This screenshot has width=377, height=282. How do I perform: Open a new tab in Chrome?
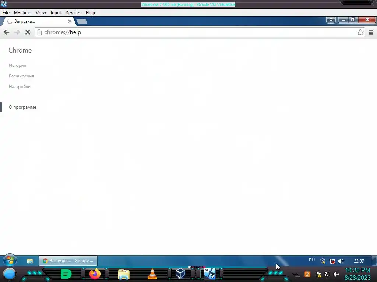(x=82, y=21)
